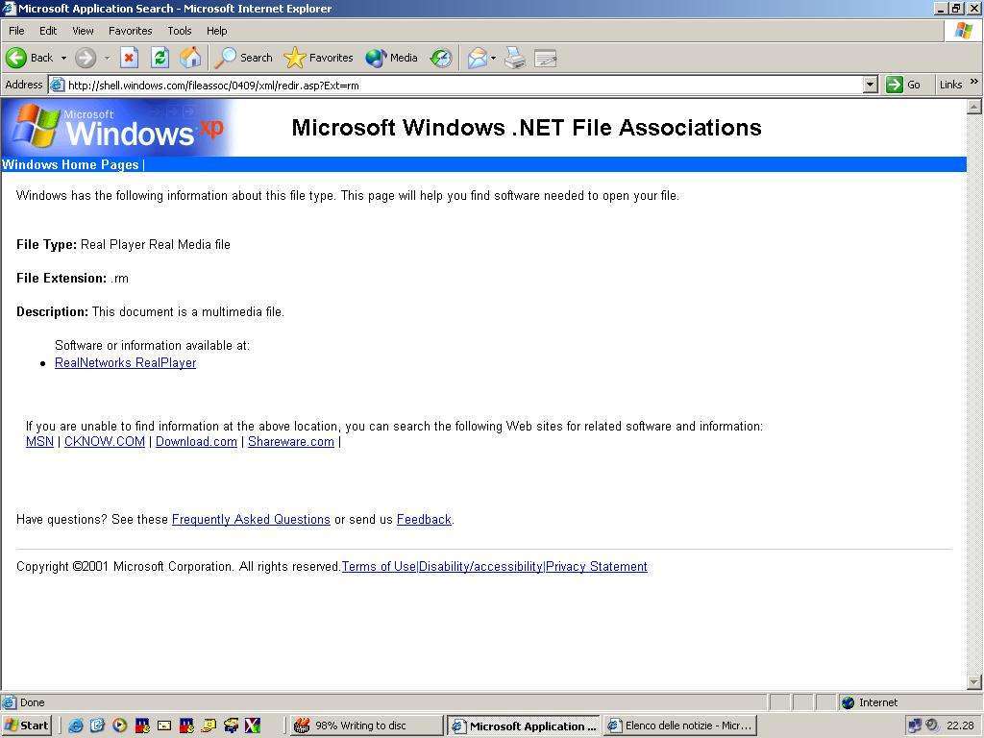Click the page icon in the address bar
This screenshot has width=984, height=738.
tap(57, 85)
